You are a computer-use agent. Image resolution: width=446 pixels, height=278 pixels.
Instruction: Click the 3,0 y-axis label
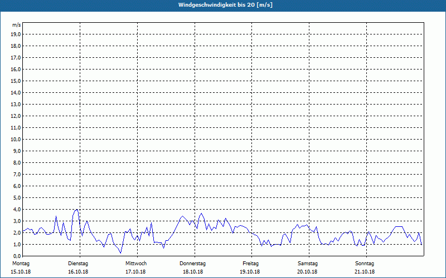coord(17,221)
